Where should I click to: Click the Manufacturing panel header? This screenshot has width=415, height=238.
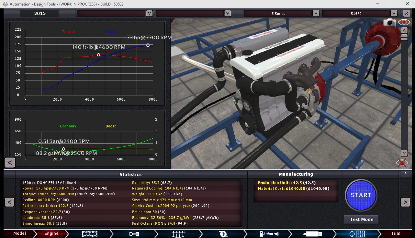tap(296, 174)
